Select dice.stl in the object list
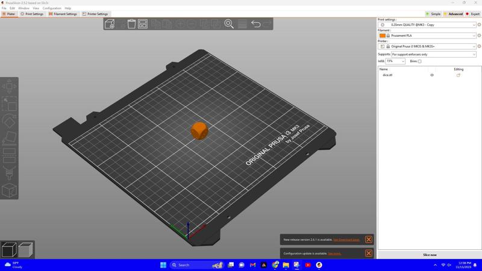 point(387,75)
